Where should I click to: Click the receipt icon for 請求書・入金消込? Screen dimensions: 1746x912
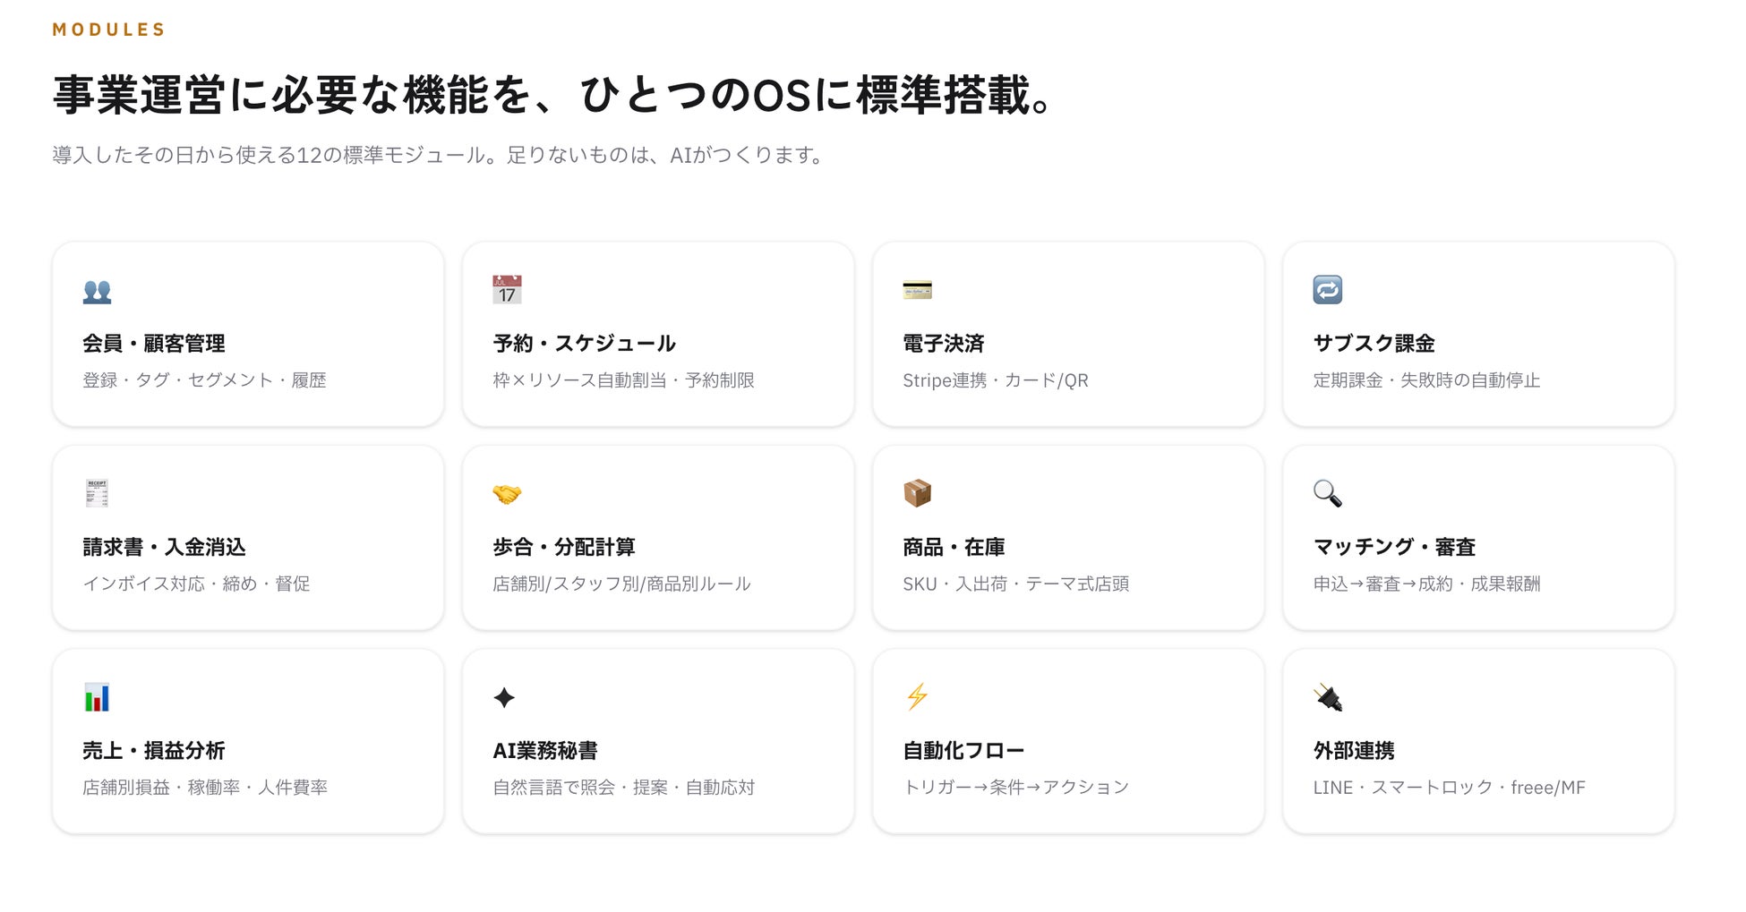click(x=97, y=493)
